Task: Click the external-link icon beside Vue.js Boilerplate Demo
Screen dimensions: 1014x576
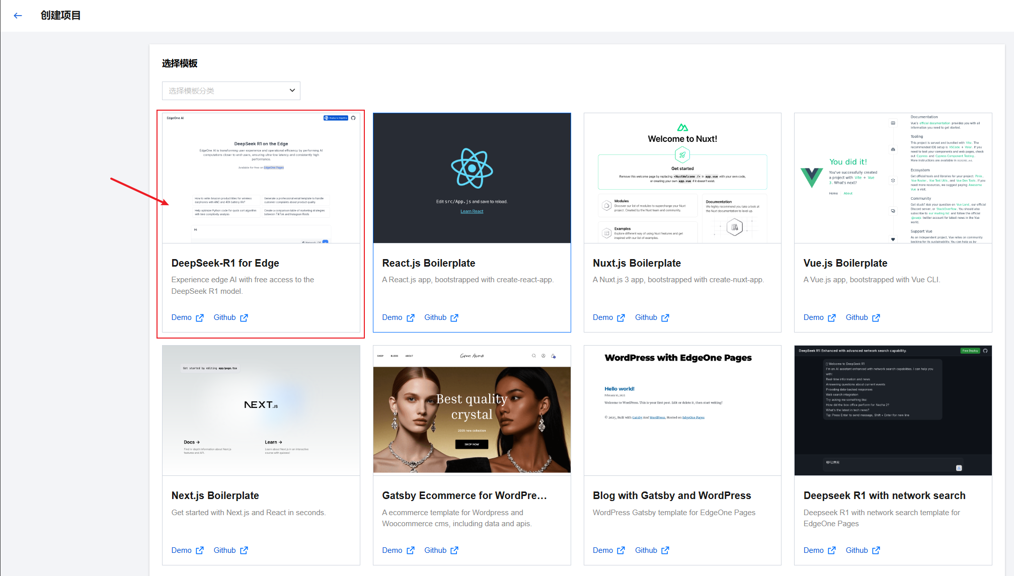Action: coord(832,317)
